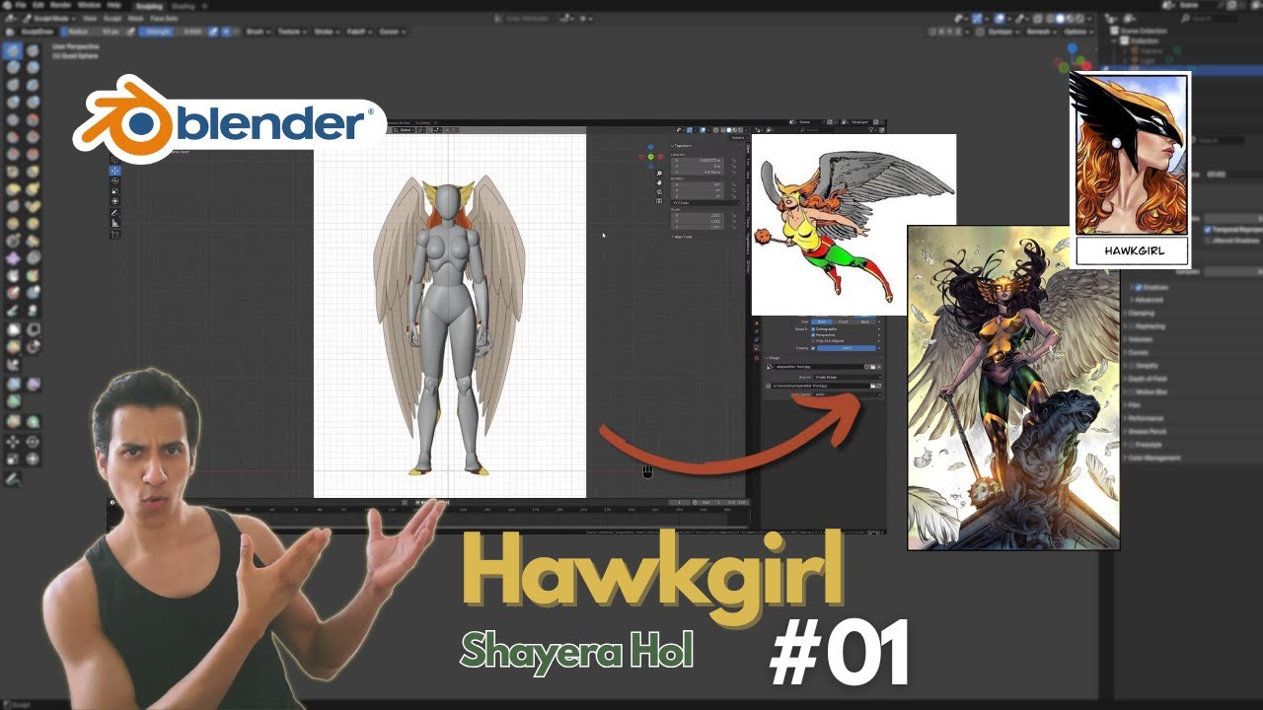
Task: Toggle the Perspective checkbox for reference image
Action: tap(814, 334)
